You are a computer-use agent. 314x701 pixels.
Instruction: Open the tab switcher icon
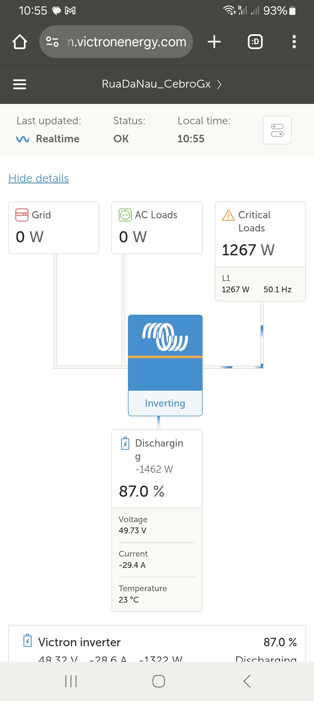(255, 42)
